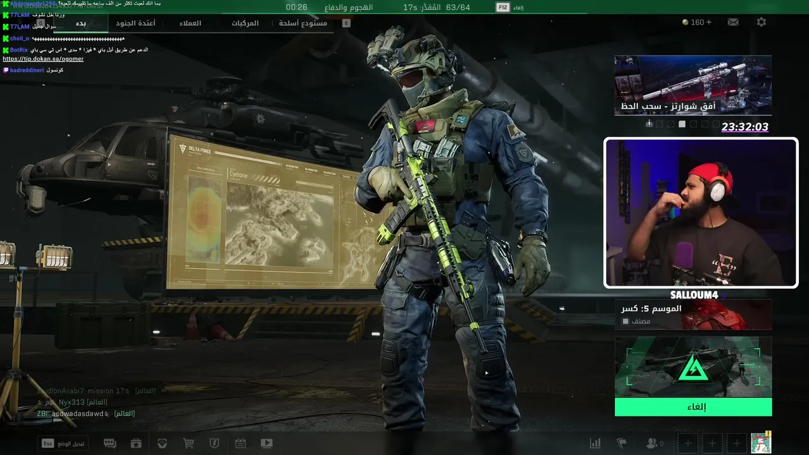The height and width of the screenshot is (455, 809).
Task: Click the E key hint next to tabs
Action: (346, 23)
